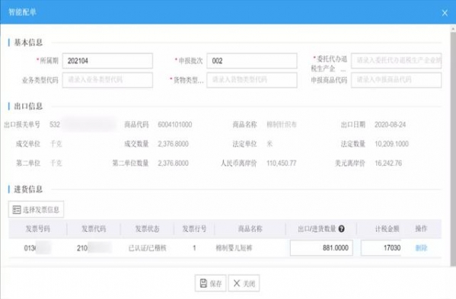This screenshot has height=299, width=456.
Task: Click the 发票状态 column header
Action: point(147,229)
